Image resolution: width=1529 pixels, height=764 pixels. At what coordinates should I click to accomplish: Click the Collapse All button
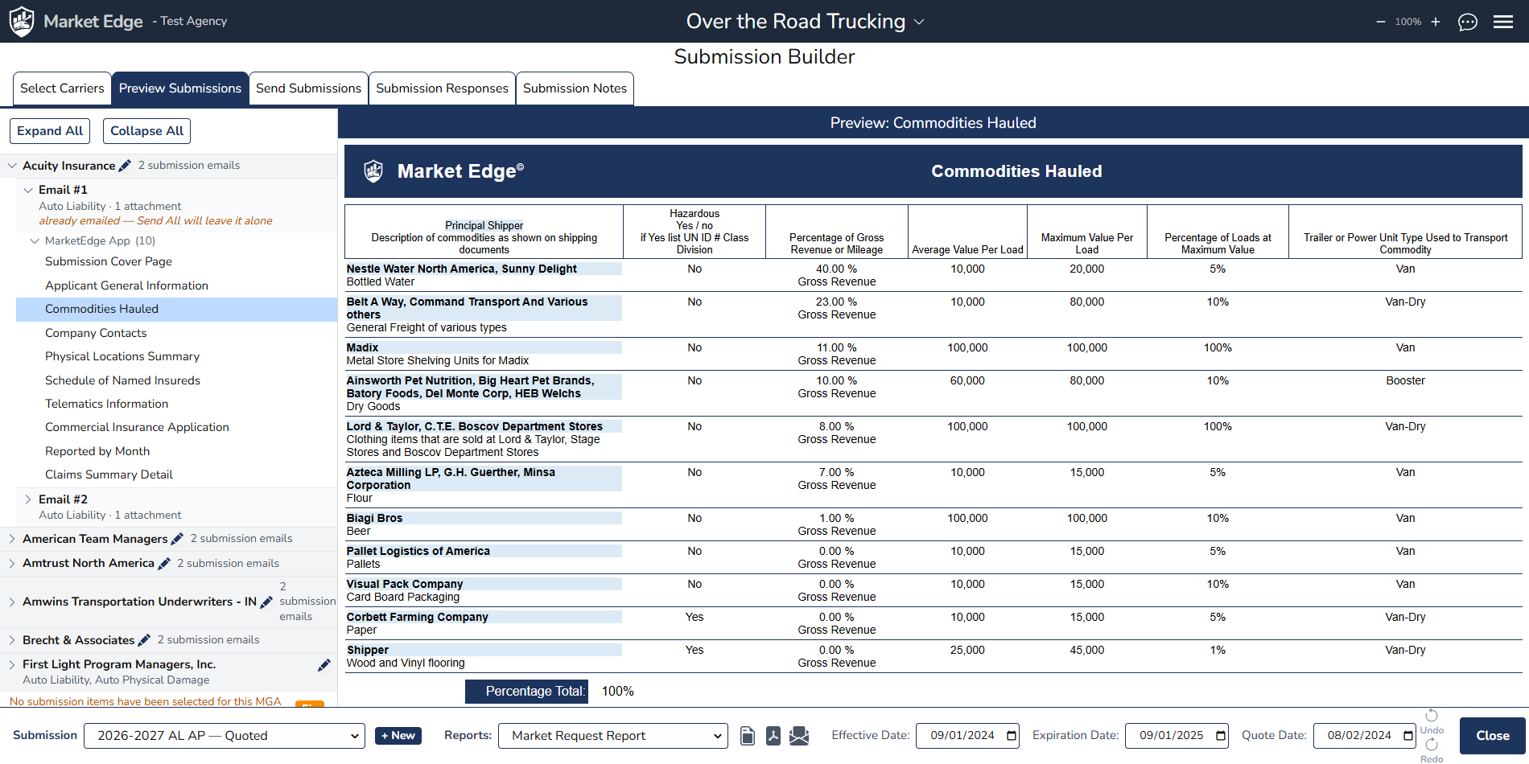146,131
